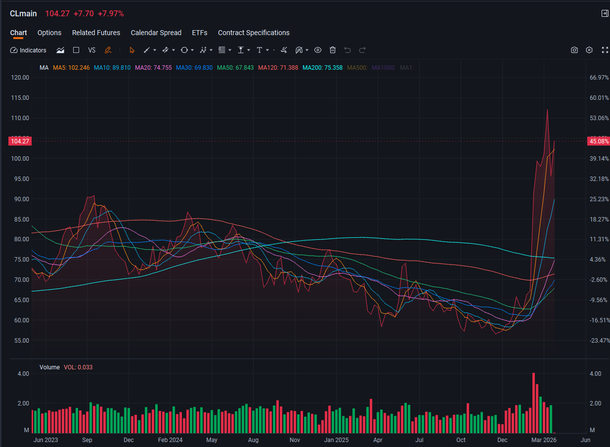Click the dimmed MA1000 legend
Viewport: 610px width, 447px height.
384,68
